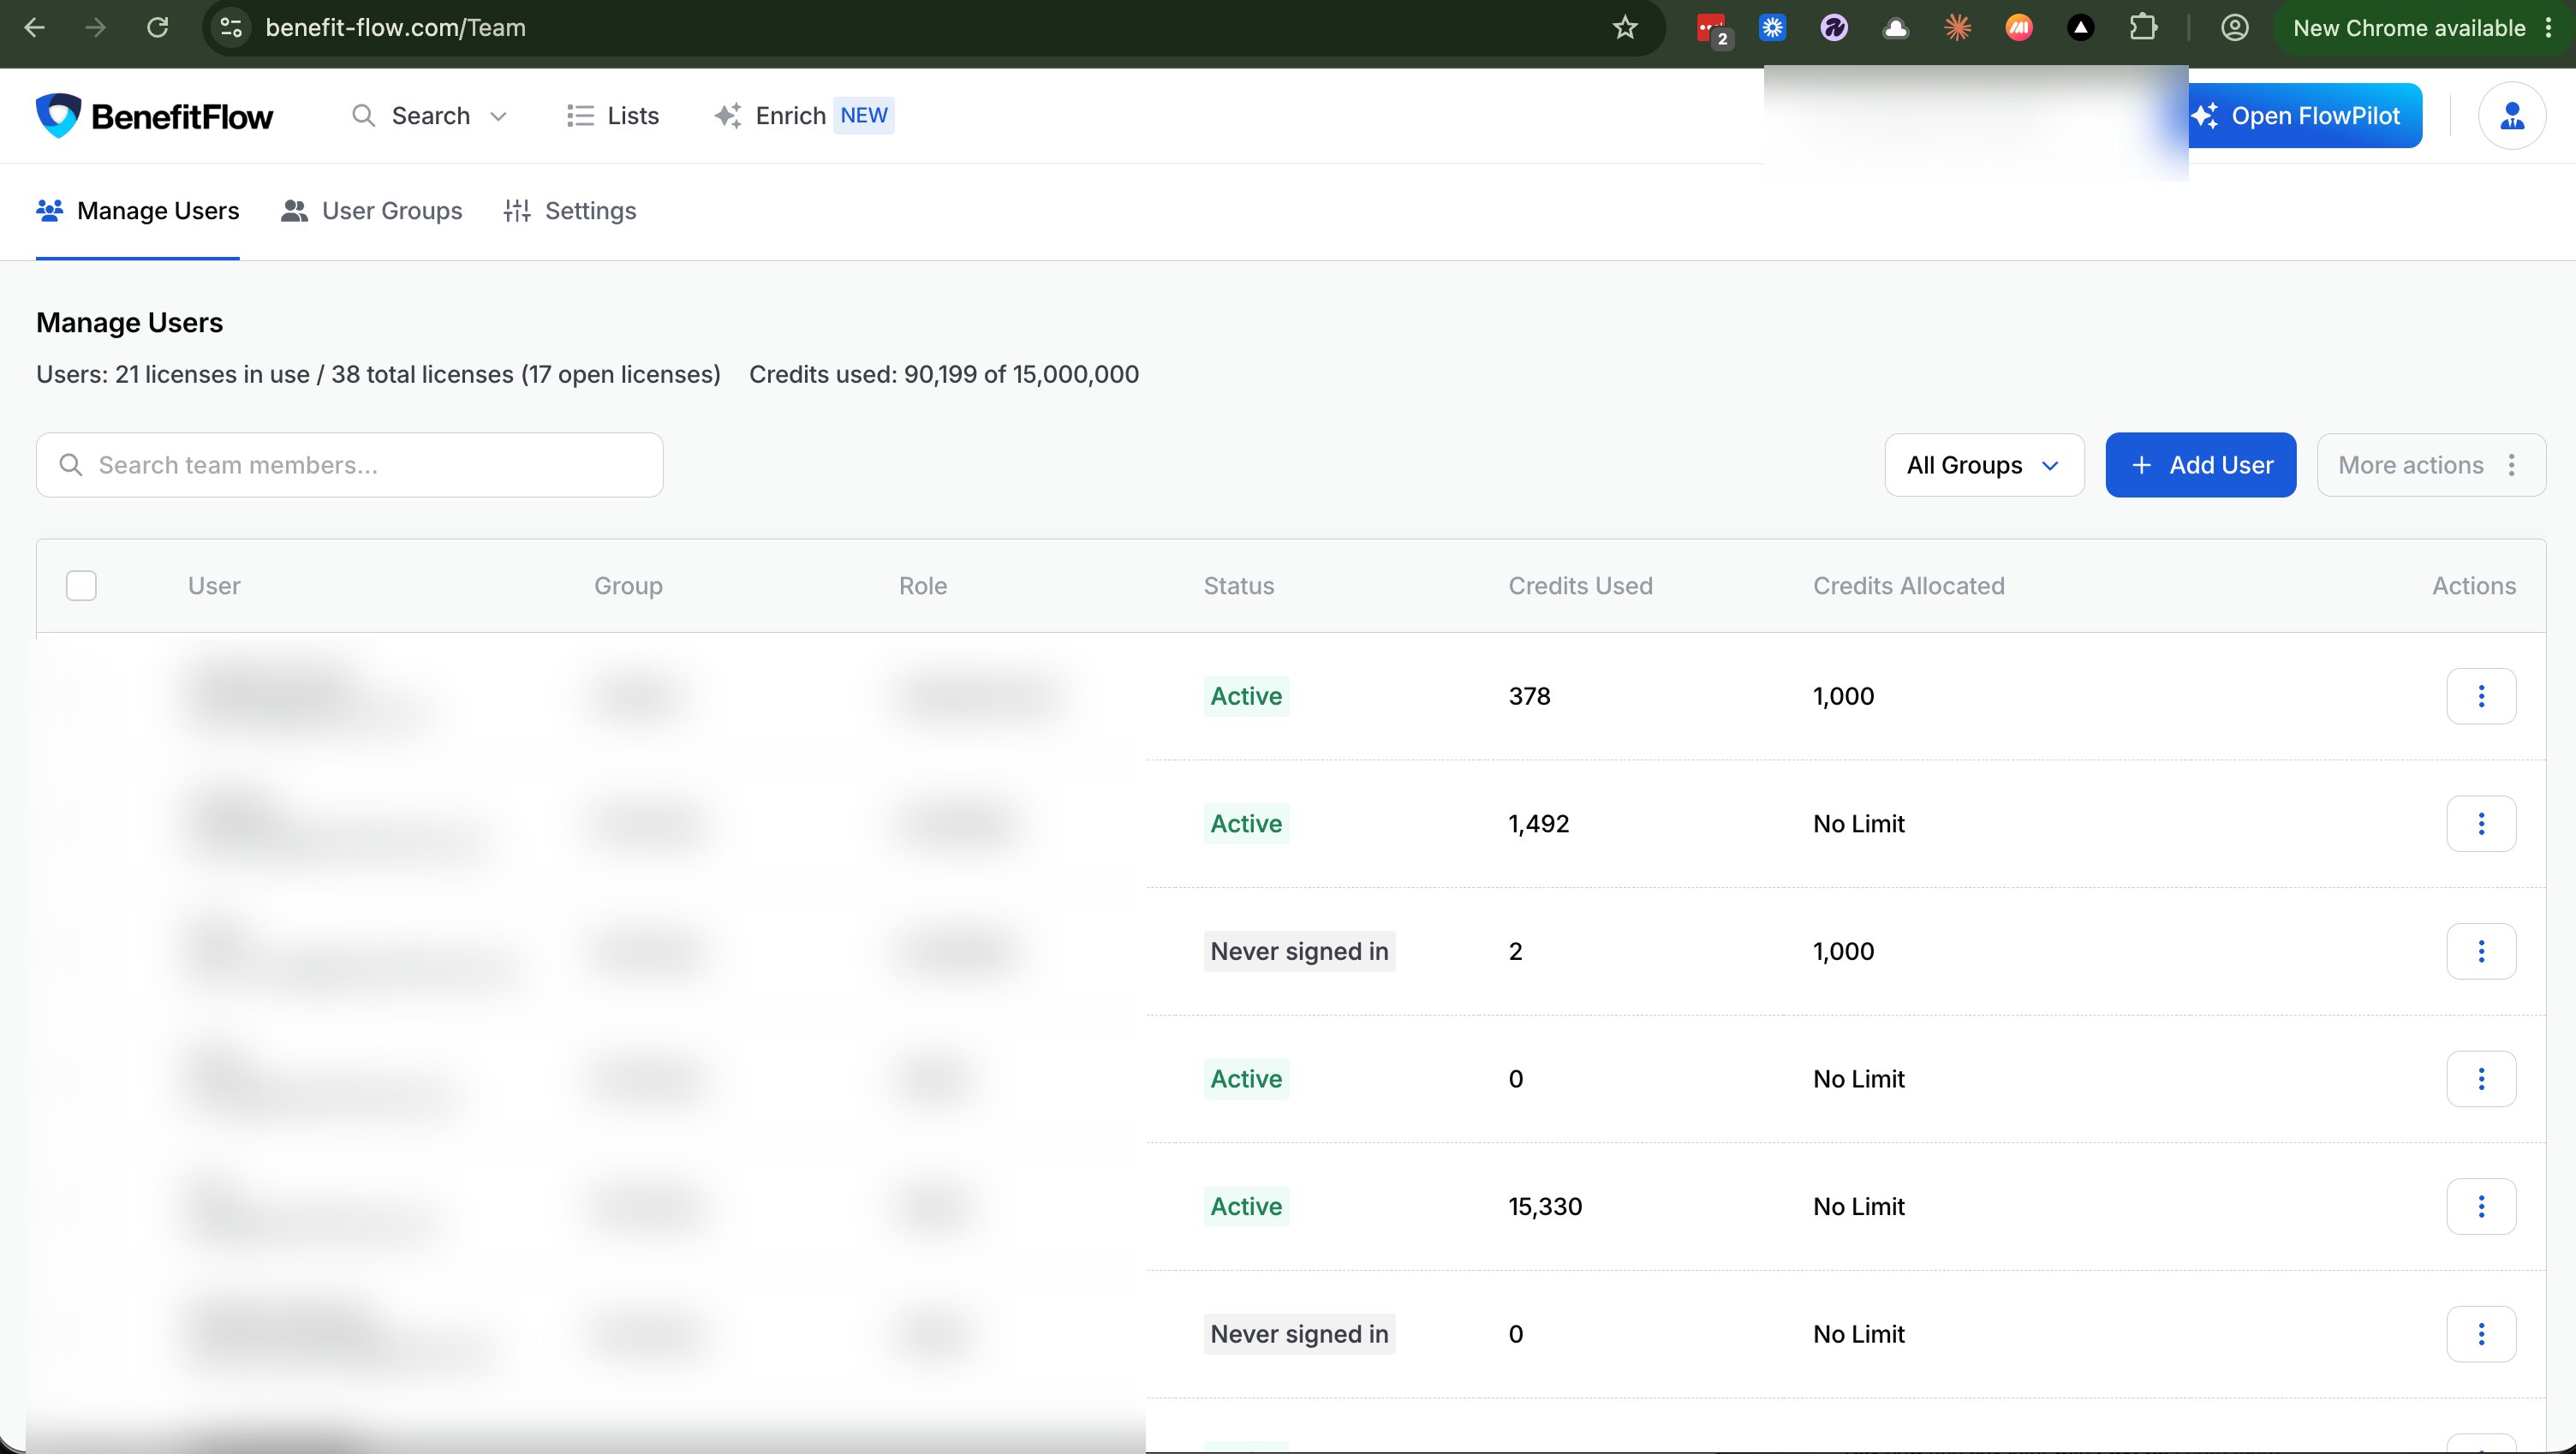Click the Group column header
Viewport: 2576px width, 1454px height.
[628, 586]
